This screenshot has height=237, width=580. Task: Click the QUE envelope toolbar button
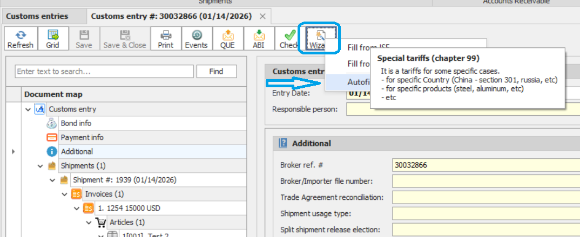click(227, 38)
